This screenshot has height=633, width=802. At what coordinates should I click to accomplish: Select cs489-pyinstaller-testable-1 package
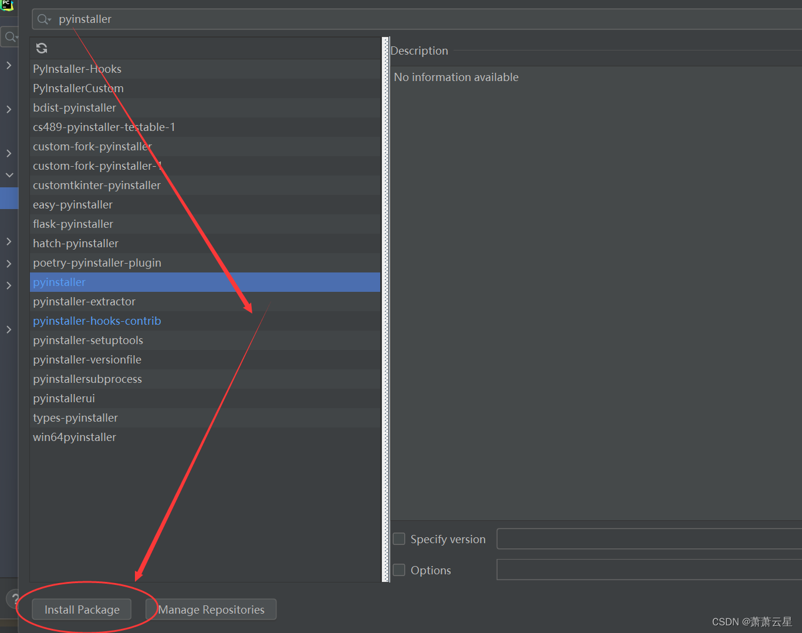(205, 127)
